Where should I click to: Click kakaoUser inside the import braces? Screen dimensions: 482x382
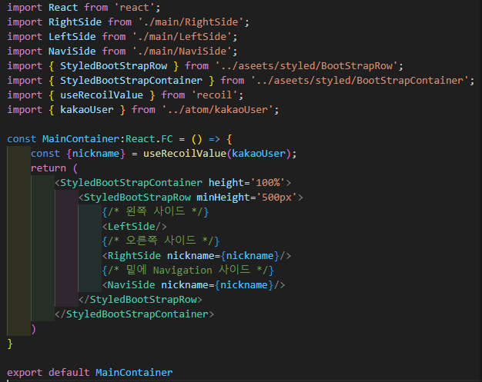pos(87,110)
